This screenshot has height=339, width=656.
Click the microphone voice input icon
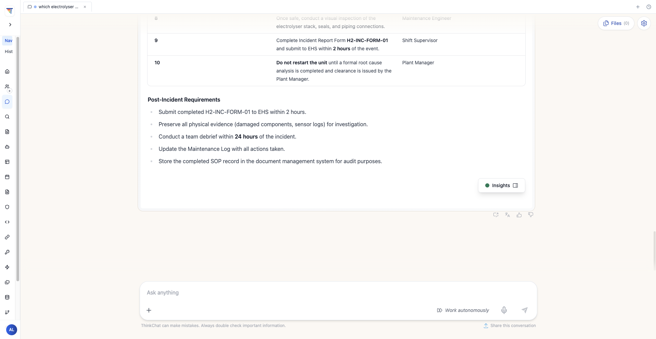[x=504, y=310]
